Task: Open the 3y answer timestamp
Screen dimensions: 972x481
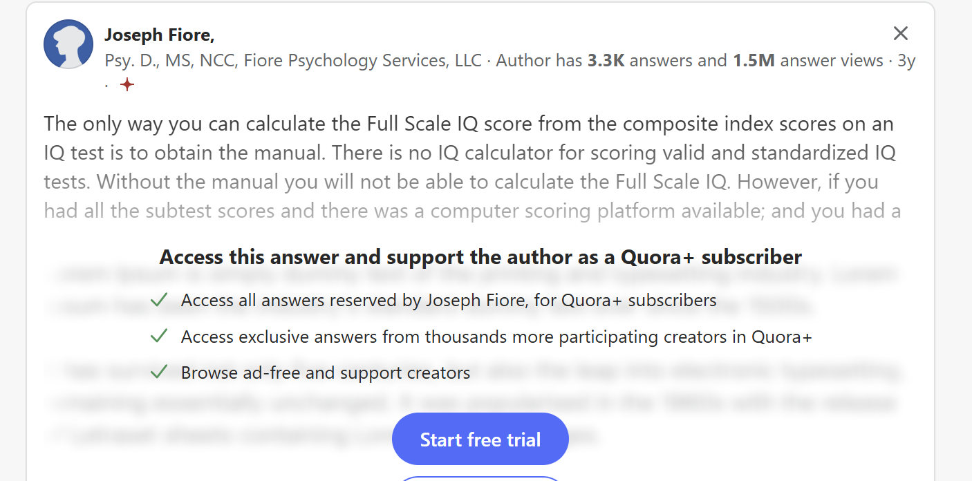Action: coord(906,61)
